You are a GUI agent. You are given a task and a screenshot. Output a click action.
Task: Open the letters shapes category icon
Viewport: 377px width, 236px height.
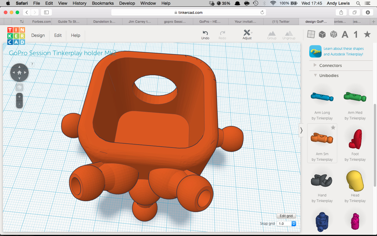click(345, 35)
